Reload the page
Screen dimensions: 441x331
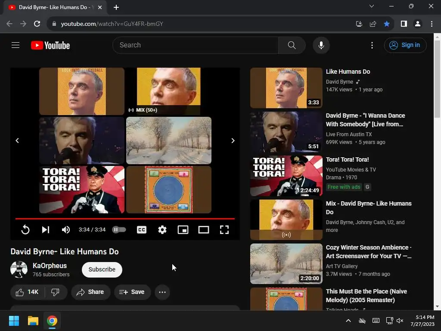tap(37, 24)
